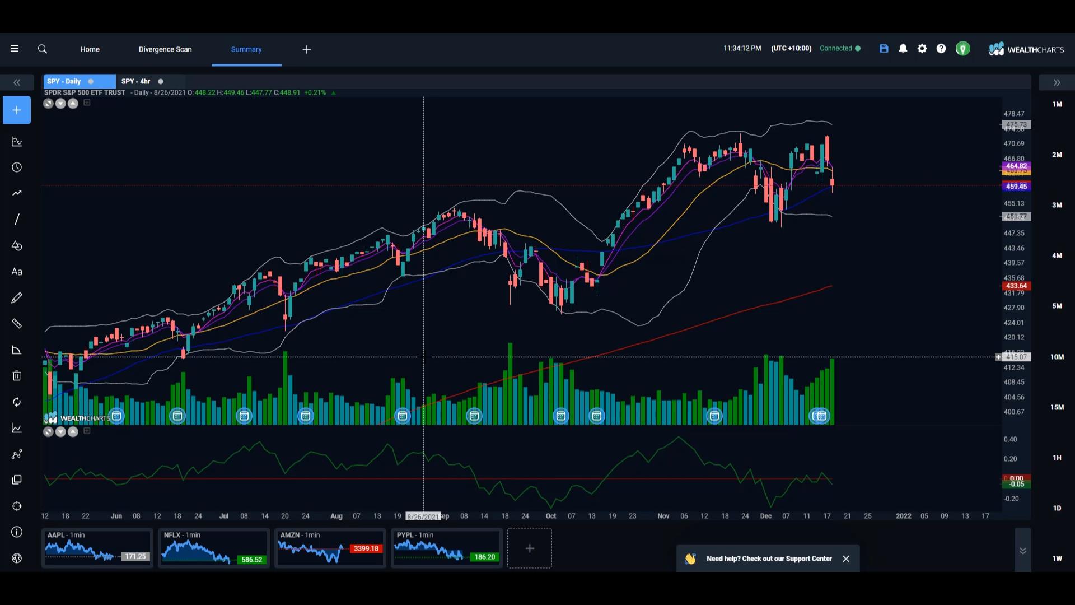Image resolution: width=1075 pixels, height=605 pixels.
Task: Select the Aa text annotation tool
Action: click(x=17, y=272)
